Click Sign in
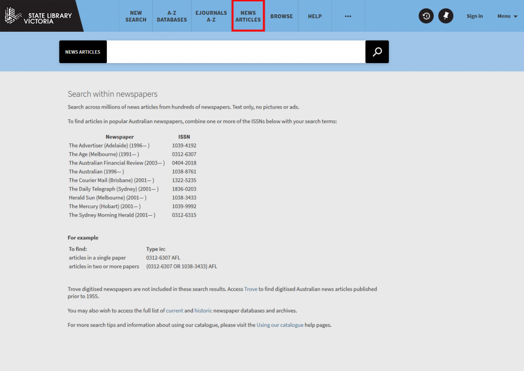 [474, 16]
